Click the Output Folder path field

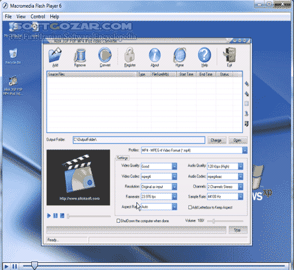[x=139, y=140]
